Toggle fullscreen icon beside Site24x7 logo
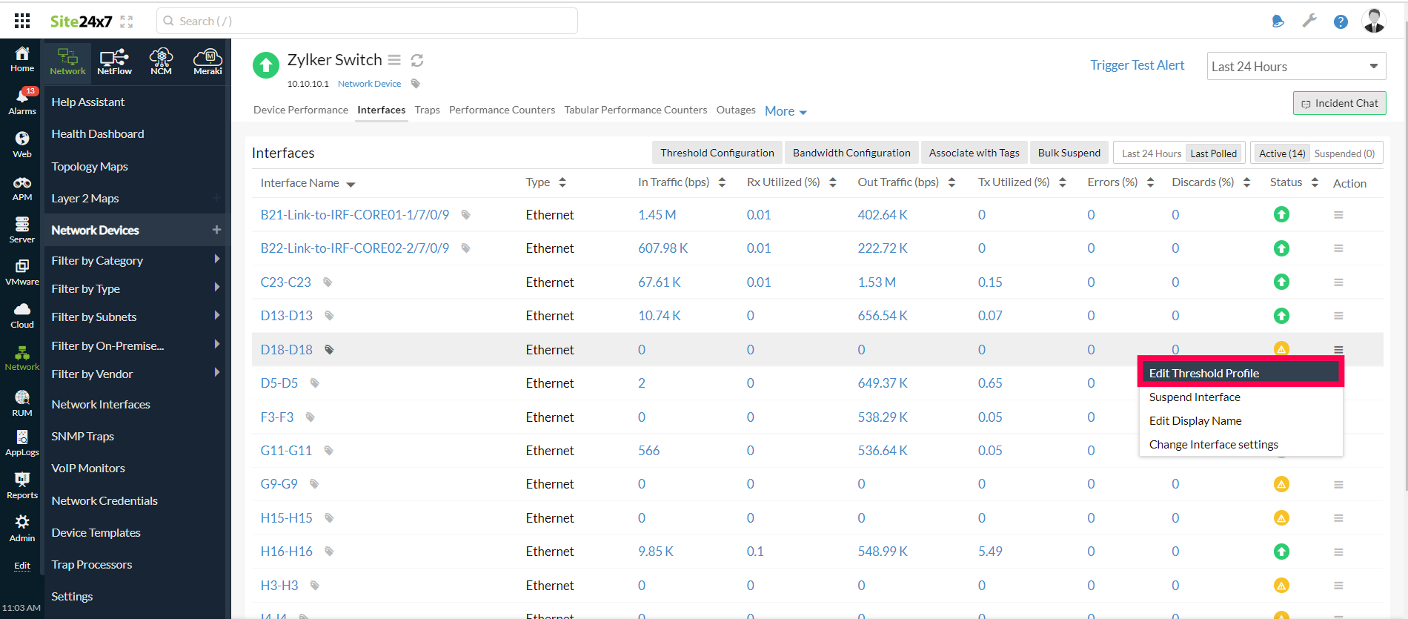Image resolution: width=1408 pixels, height=619 pixels. pyautogui.click(x=127, y=21)
